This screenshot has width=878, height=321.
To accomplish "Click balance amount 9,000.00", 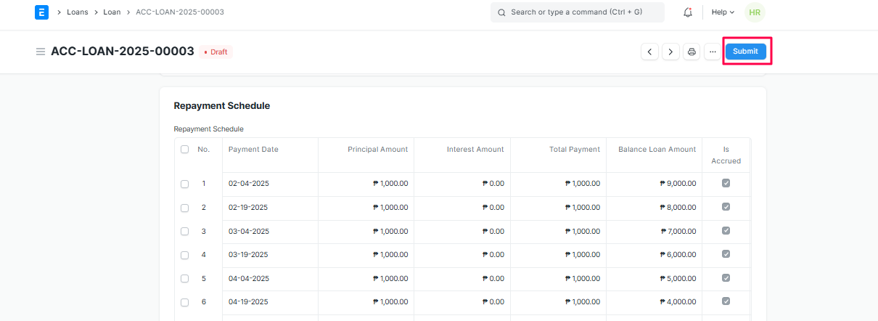I will [678, 184].
